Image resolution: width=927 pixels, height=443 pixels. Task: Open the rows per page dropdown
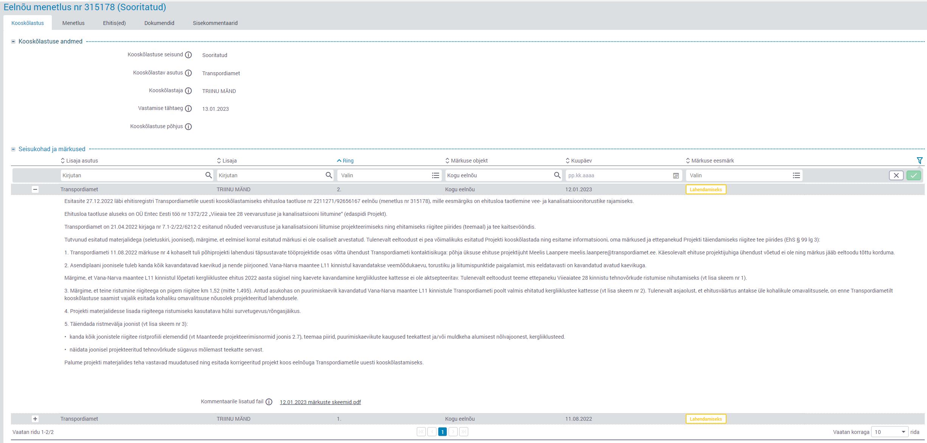click(889, 432)
